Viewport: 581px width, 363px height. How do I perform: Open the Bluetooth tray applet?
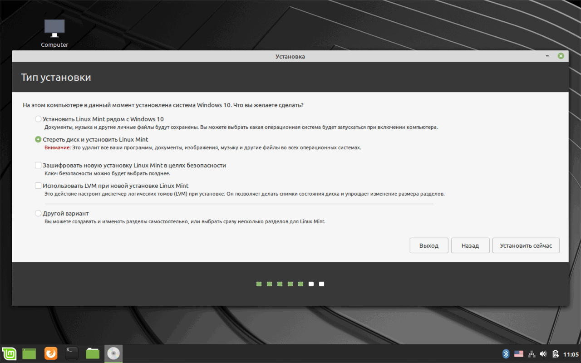pos(506,354)
